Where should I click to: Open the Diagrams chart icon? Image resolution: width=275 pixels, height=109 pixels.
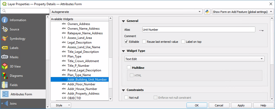[5, 76]
